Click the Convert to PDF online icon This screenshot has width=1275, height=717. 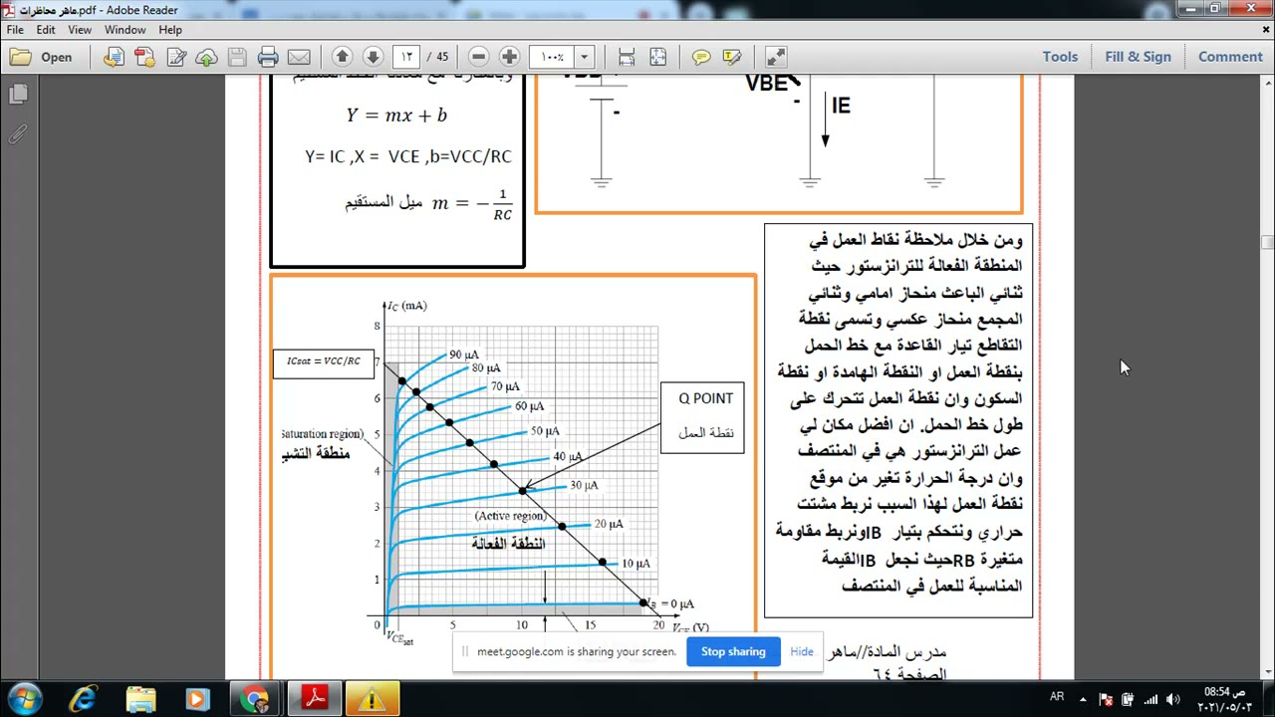114,57
